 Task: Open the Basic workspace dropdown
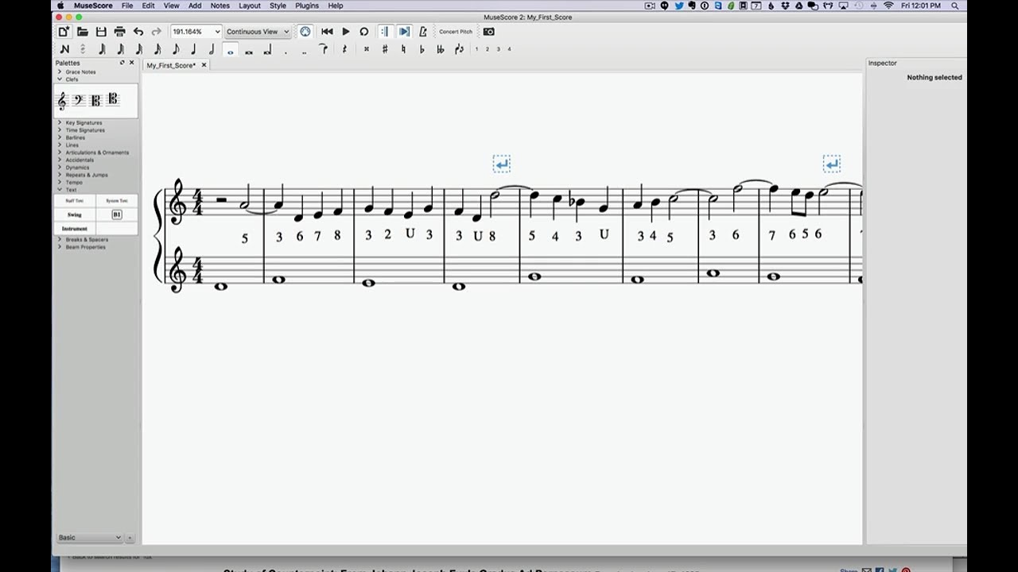point(89,538)
